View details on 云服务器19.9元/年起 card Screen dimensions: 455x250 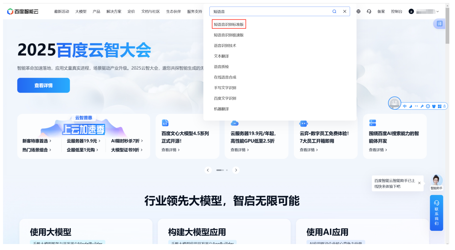click(x=240, y=150)
